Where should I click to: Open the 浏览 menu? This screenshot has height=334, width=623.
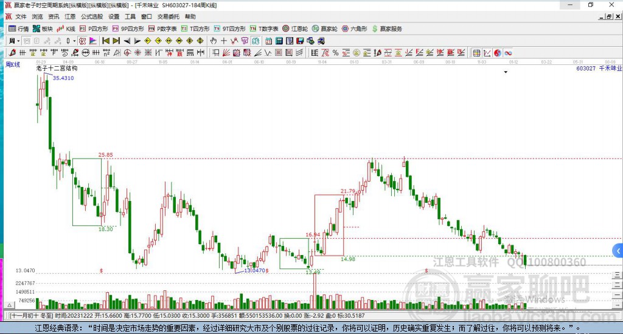37,16
